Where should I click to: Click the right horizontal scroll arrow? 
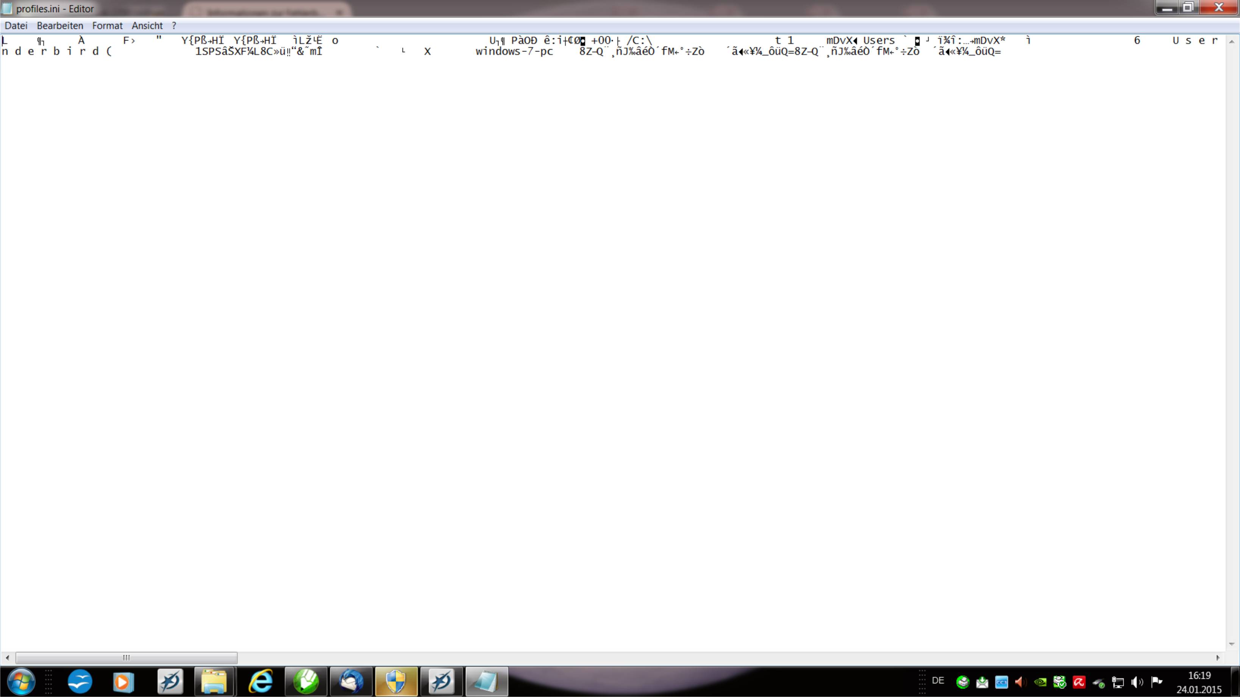(1218, 658)
